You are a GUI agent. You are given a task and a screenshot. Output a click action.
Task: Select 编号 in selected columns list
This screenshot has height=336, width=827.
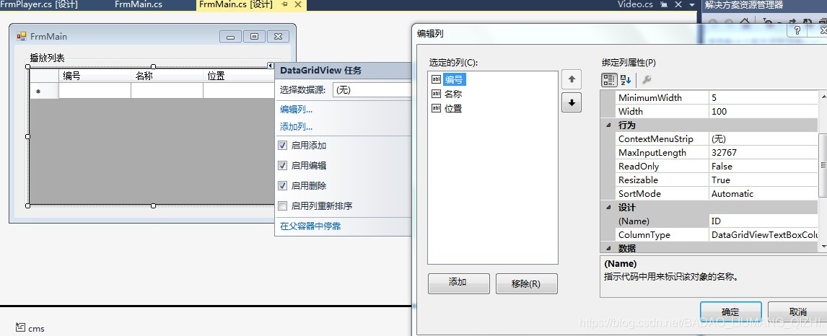(x=454, y=79)
